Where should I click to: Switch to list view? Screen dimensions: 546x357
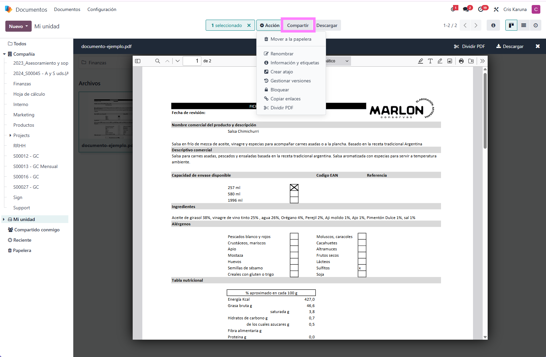(524, 25)
